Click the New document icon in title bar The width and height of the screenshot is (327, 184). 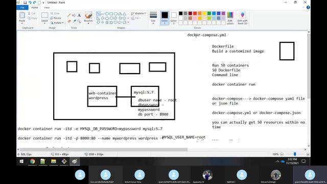39,3
